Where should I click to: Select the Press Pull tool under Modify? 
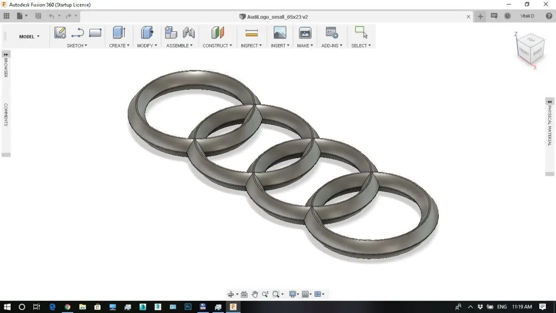pos(147,32)
